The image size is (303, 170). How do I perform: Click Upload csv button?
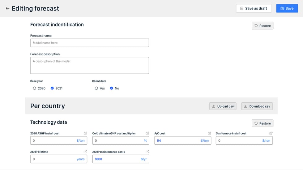223,106
